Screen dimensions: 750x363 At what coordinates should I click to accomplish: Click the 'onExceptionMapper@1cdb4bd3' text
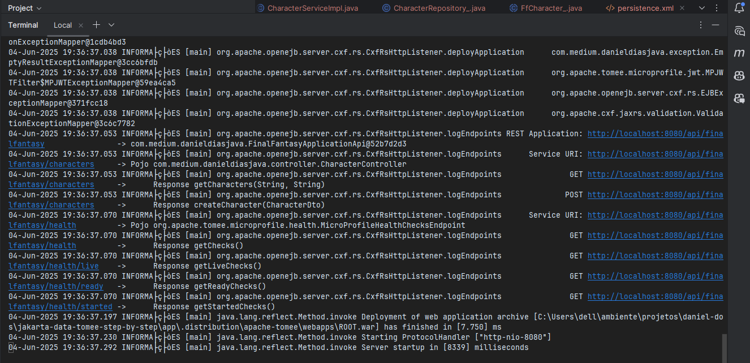tap(67, 42)
